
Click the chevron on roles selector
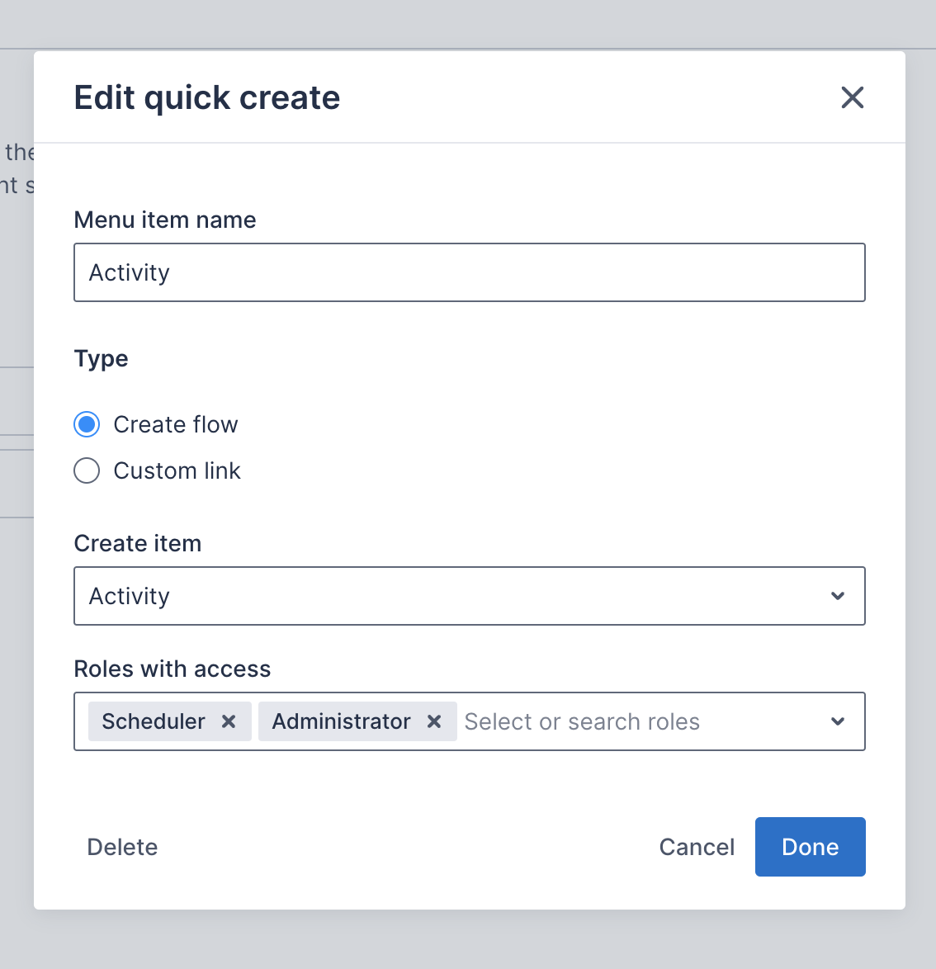pos(838,721)
